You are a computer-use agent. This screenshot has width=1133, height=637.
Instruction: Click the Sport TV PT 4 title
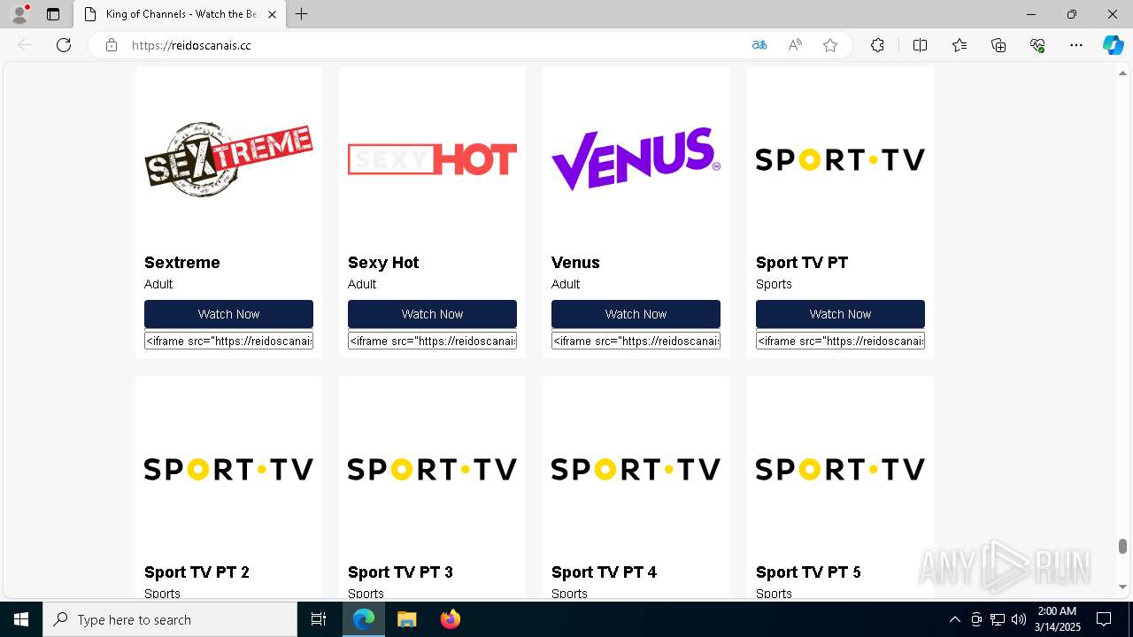pos(604,572)
